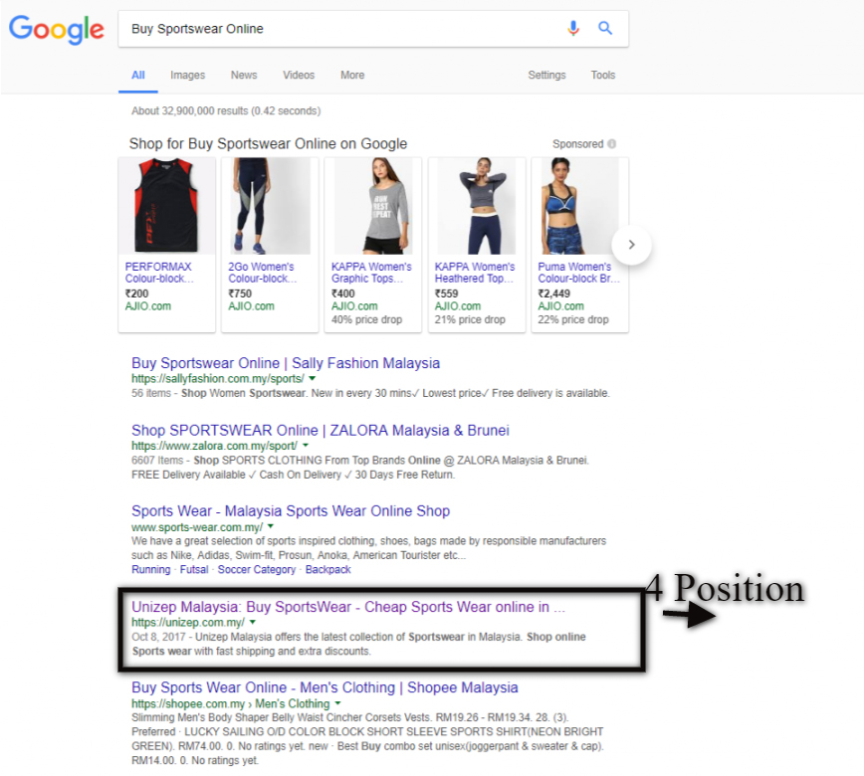Show next shopping results with arrow
This screenshot has width=864, height=776.
[631, 245]
